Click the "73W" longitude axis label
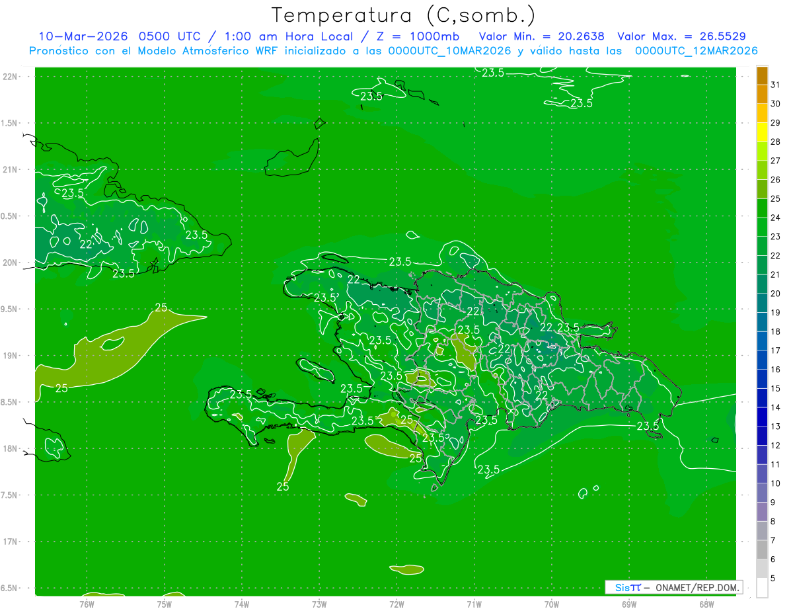The width and height of the screenshot is (793, 613). (319, 604)
